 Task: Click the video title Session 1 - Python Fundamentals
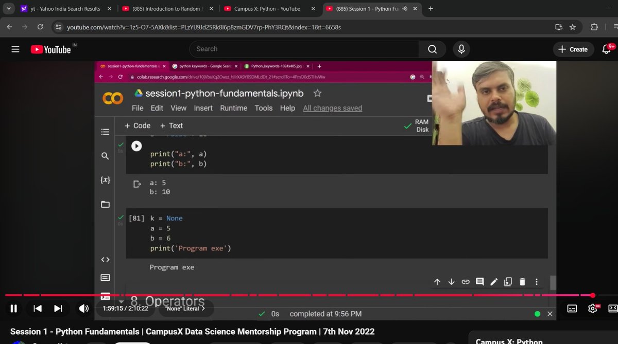192,332
